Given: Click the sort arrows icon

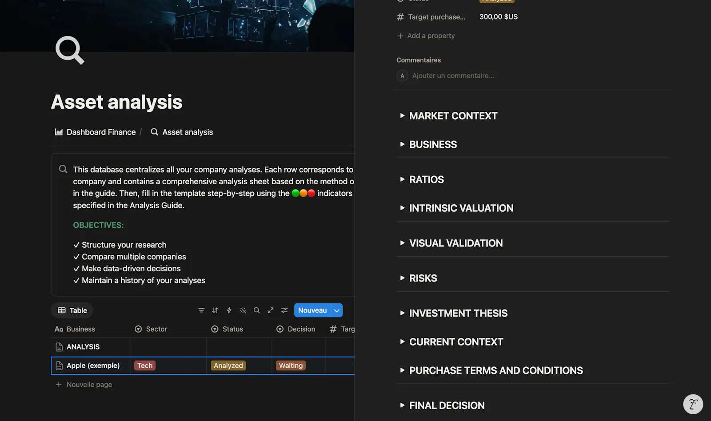Looking at the screenshot, I should click(x=215, y=310).
